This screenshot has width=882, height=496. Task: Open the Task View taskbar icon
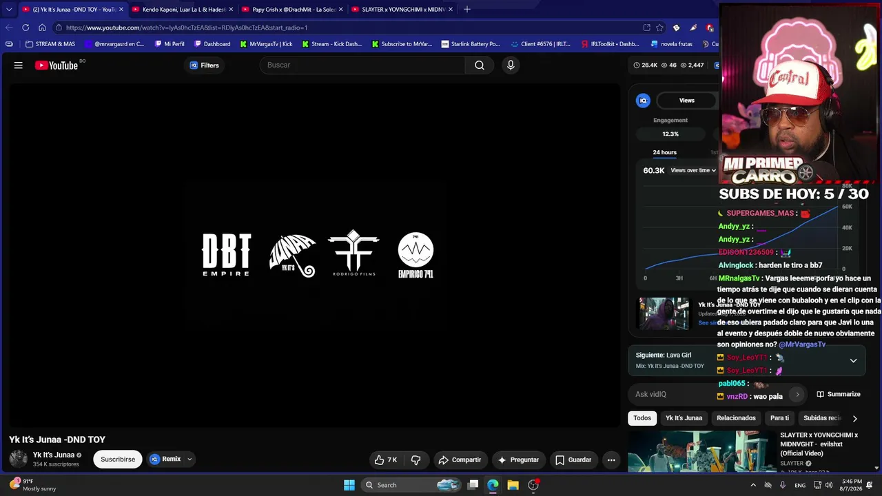pyautogui.click(x=473, y=485)
